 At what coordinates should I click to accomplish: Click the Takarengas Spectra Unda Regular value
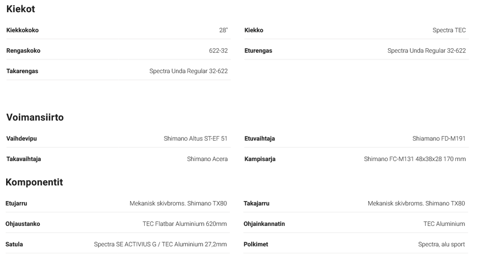(x=188, y=71)
